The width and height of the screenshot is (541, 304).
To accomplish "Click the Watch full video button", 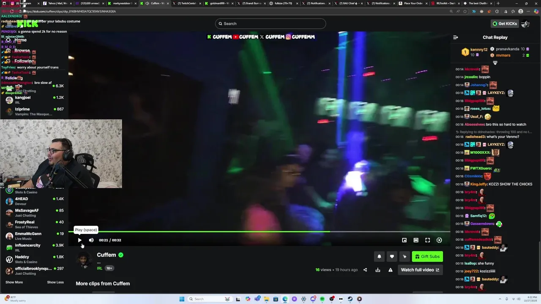I will click(x=420, y=270).
